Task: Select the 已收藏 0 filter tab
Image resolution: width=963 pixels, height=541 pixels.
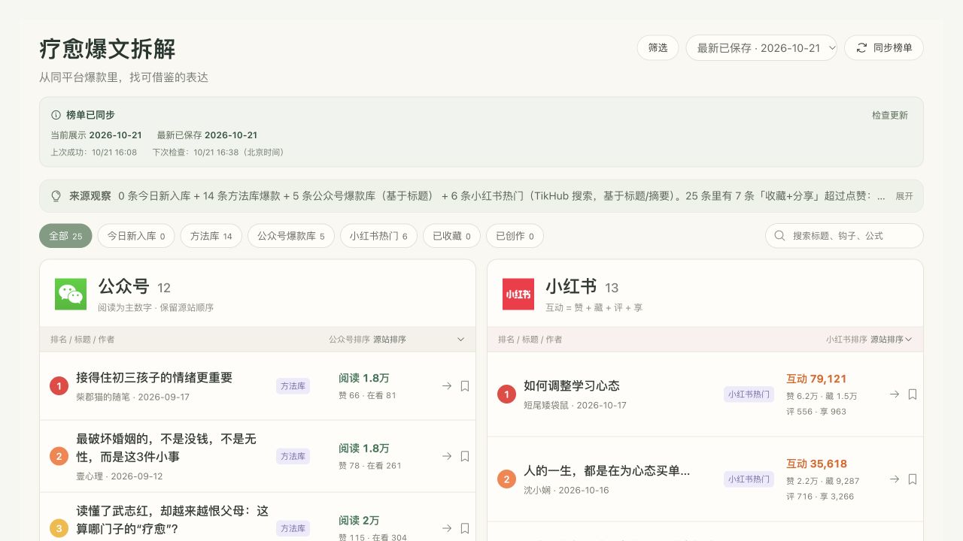Action: [451, 236]
